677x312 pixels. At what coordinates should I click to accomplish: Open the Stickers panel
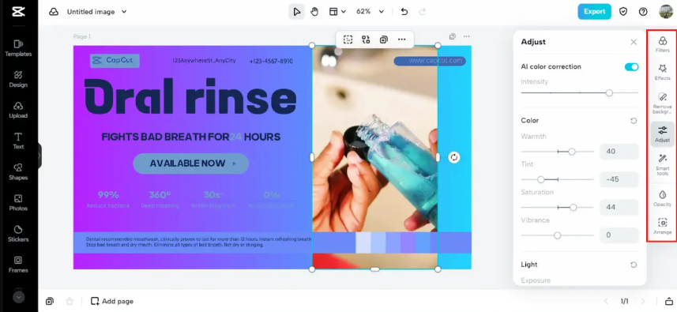coord(18,234)
